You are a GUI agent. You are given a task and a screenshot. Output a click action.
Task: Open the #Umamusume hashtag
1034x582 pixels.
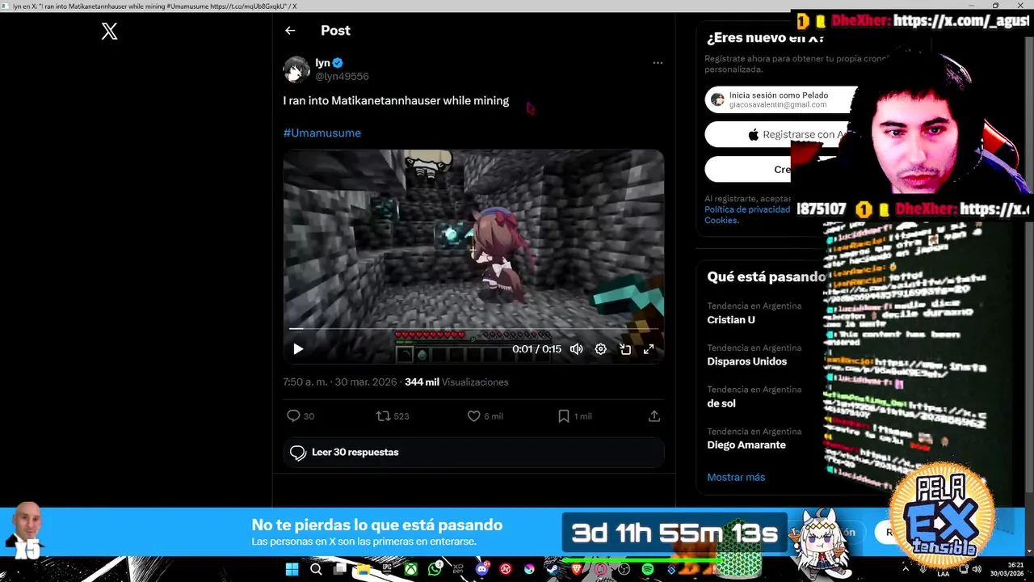click(322, 133)
